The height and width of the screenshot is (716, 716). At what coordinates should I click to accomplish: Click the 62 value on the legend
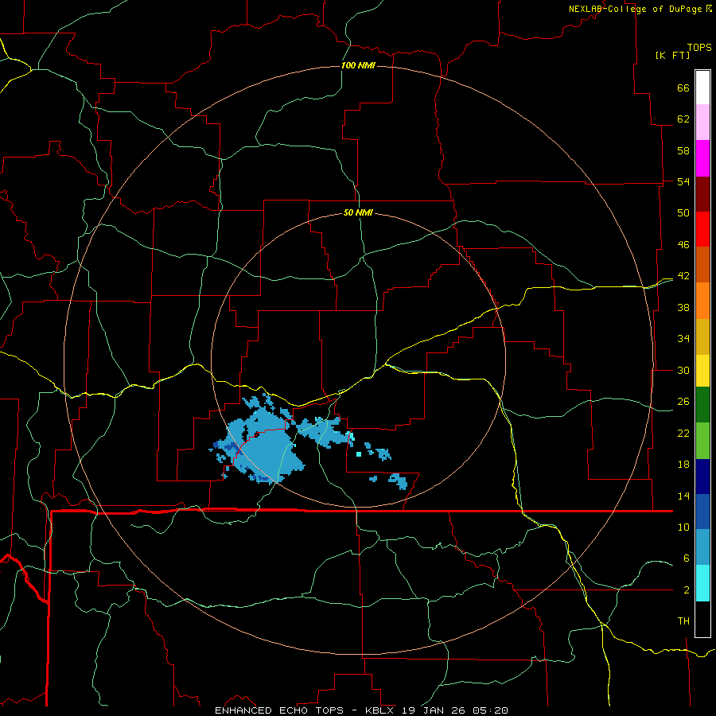pos(683,119)
